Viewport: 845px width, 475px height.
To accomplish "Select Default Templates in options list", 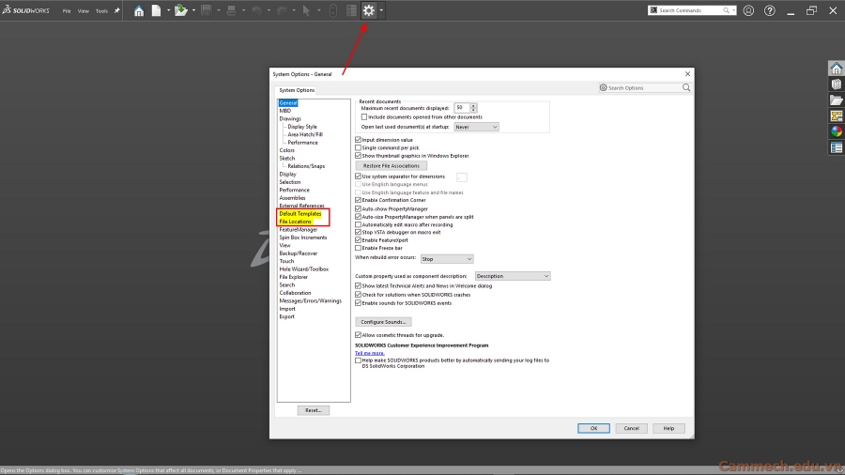I will [x=300, y=214].
